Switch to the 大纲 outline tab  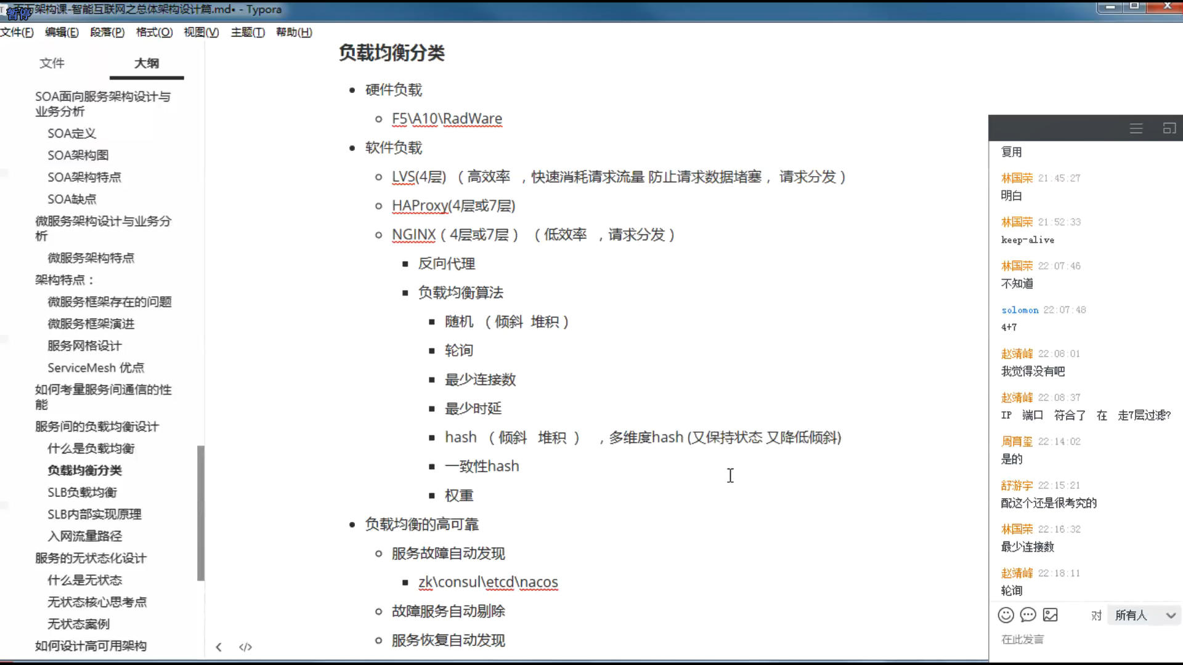pos(147,63)
